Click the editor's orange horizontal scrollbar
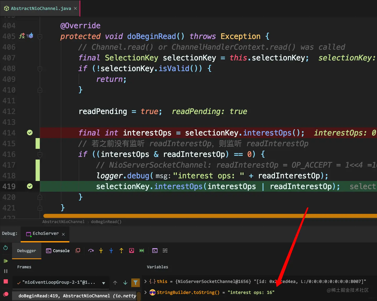Viewport: 377px width, 301px height. click(210, 216)
